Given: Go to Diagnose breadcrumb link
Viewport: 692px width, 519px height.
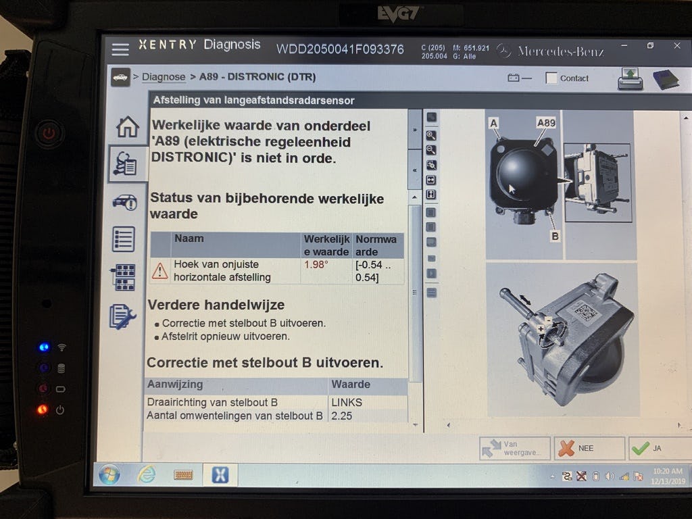Looking at the screenshot, I should pyautogui.click(x=164, y=77).
